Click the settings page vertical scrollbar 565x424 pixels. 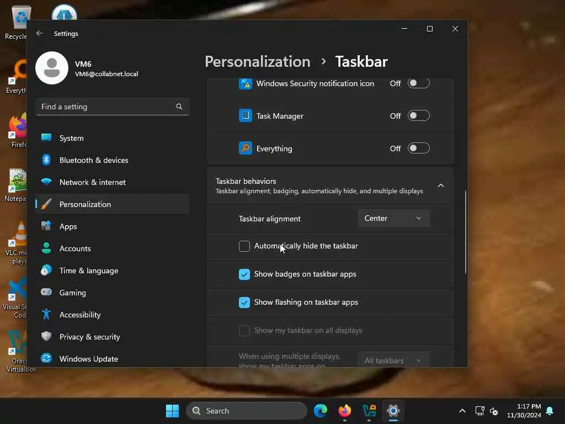pyautogui.click(x=466, y=232)
